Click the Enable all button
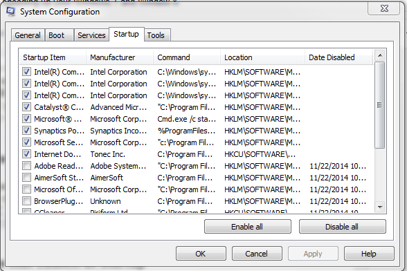The height and width of the screenshot is (271, 407). [248, 227]
